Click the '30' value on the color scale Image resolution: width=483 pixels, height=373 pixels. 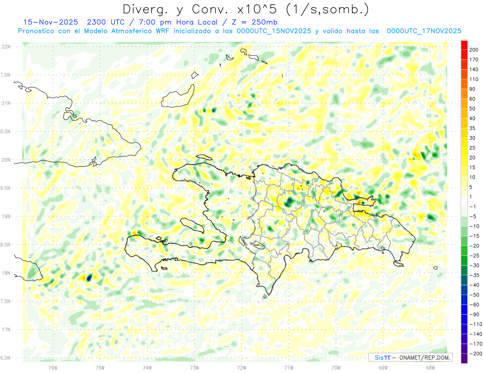pyautogui.click(x=473, y=138)
